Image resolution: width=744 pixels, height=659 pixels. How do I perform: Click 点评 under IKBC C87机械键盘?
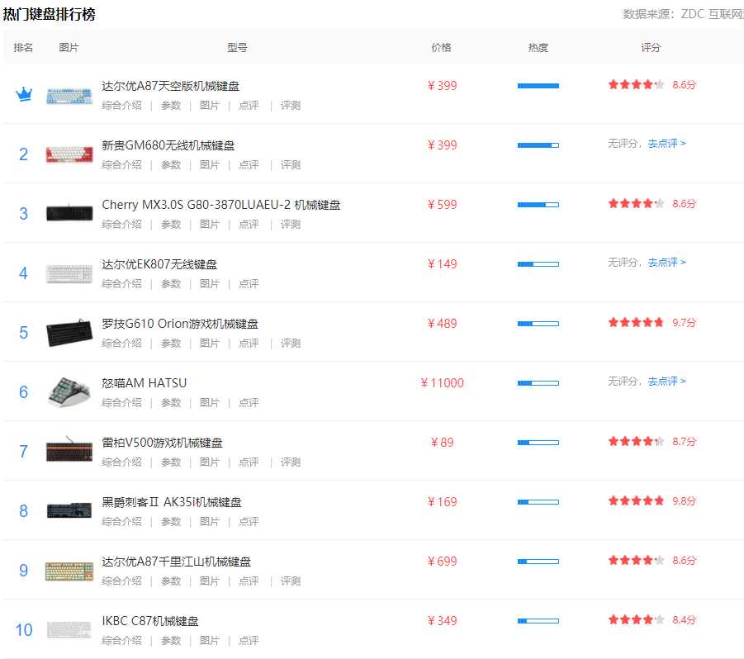[x=249, y=641]
